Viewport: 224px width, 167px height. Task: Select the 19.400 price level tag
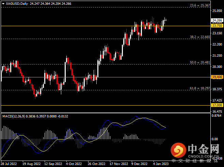coord(217,77)
